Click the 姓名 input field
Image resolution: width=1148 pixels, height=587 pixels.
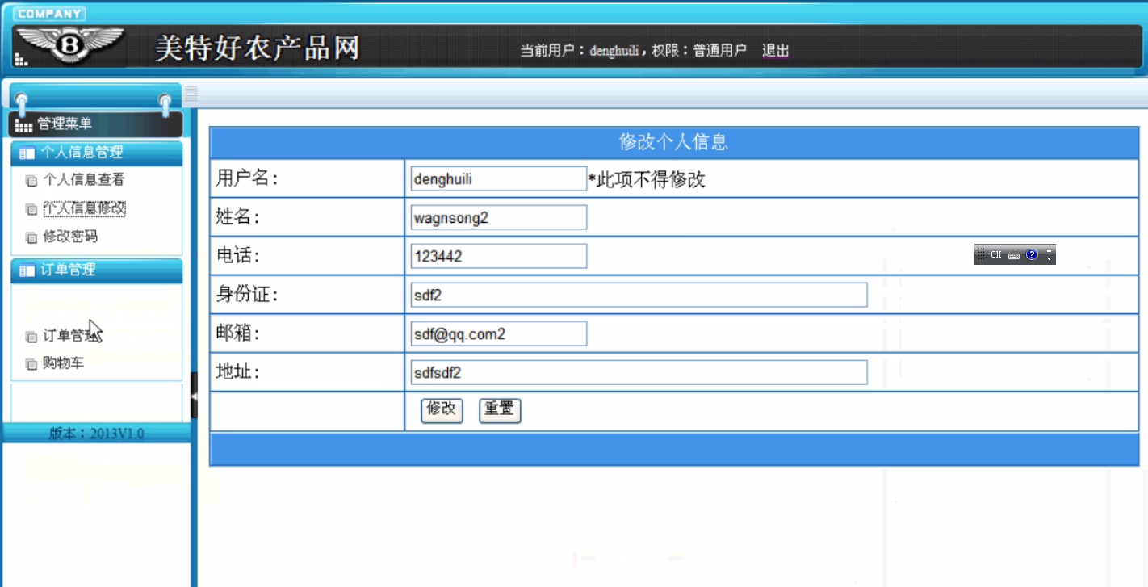click(x=498, y=218)
